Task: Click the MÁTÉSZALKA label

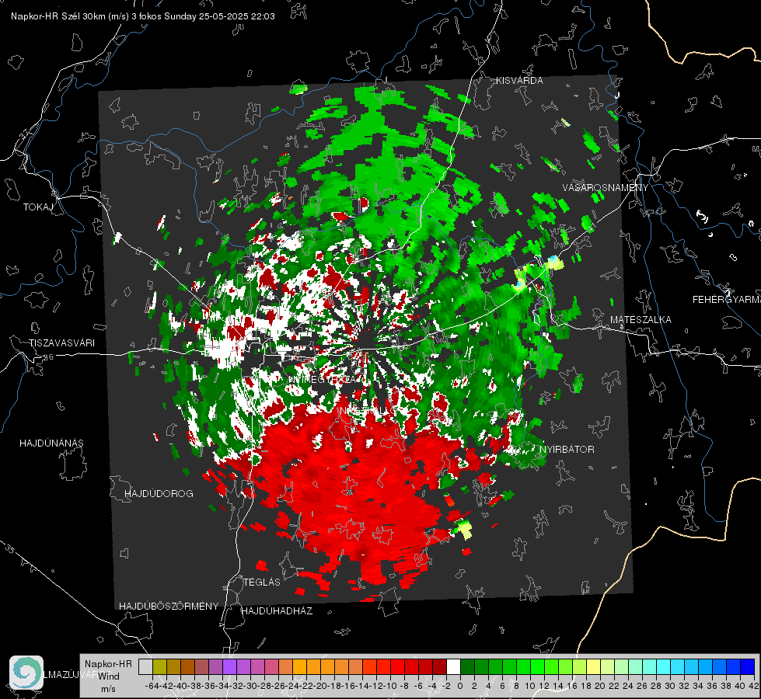Action: click(x=641, y=319)
